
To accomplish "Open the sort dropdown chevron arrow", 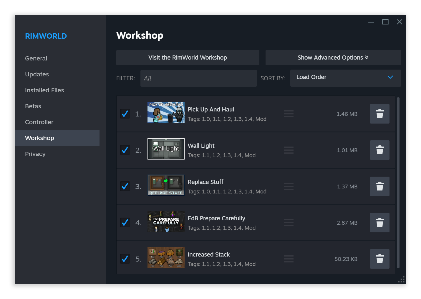I will coord(390,78).
